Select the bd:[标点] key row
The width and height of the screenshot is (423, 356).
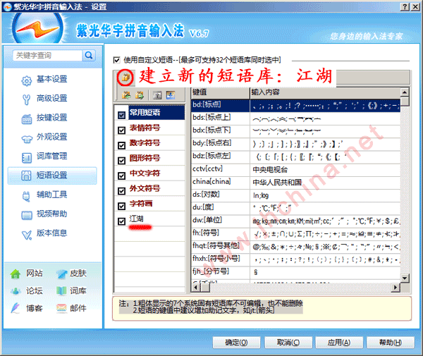click(x=295, y=106)
